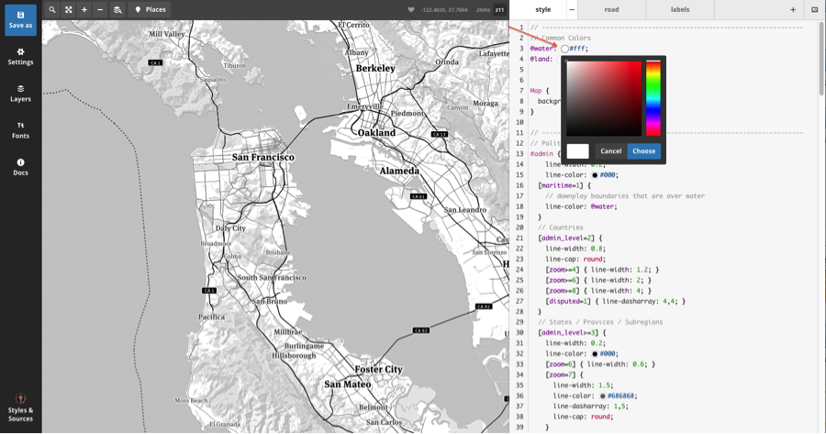Zoom out the map with minus
This screenshot has height=434, width=826.
pos(100,10)
